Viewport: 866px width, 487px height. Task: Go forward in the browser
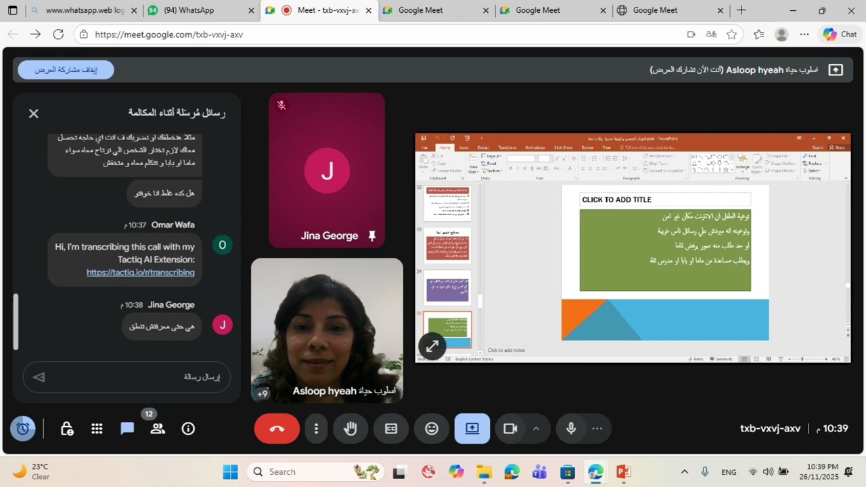pyautogui.click(x=35, y=34)
